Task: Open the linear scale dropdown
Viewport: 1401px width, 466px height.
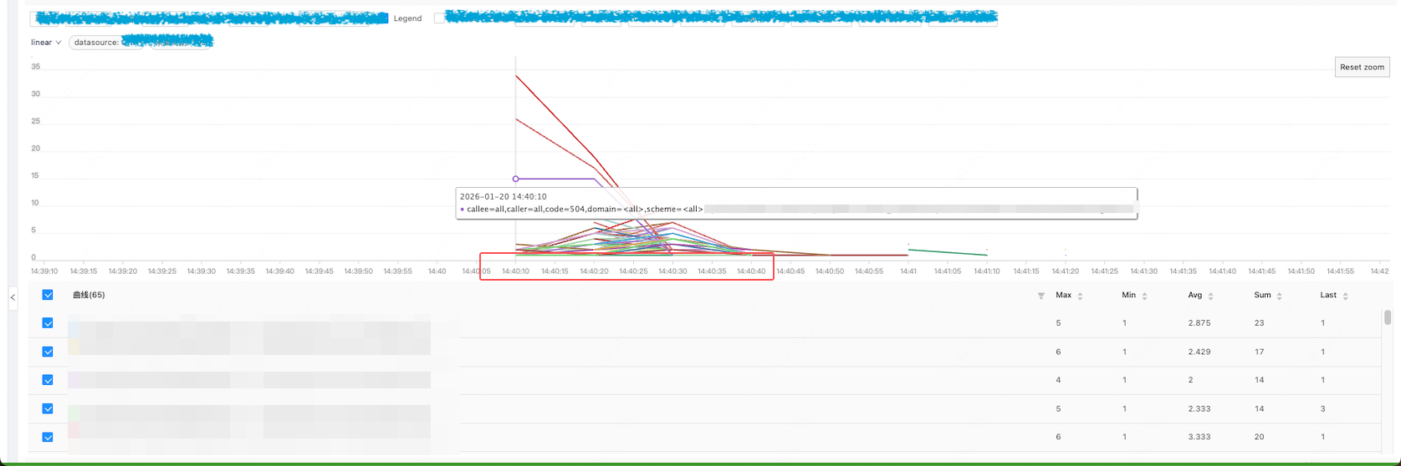Action: [46, 43]
